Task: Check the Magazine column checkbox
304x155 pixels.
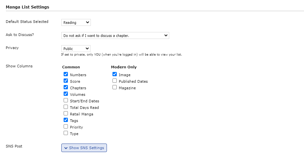Action: click(115, 88)
